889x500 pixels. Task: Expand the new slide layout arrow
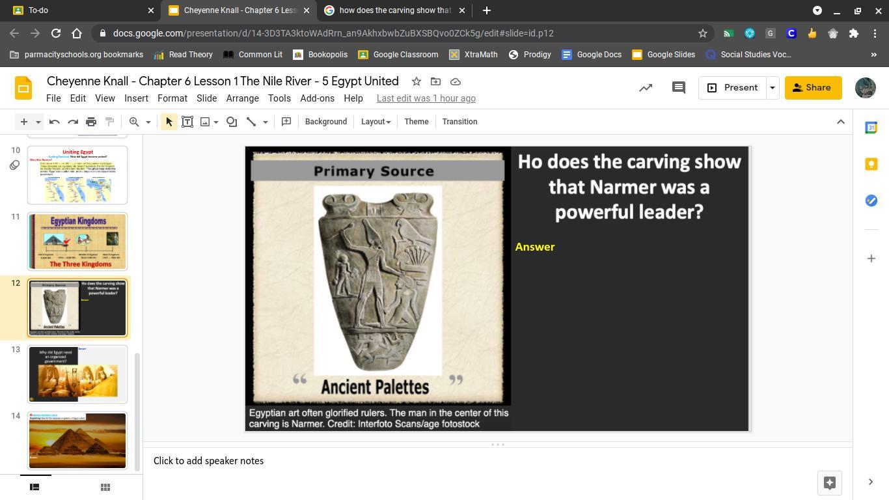pyautogui.click(x=38, y=122)
